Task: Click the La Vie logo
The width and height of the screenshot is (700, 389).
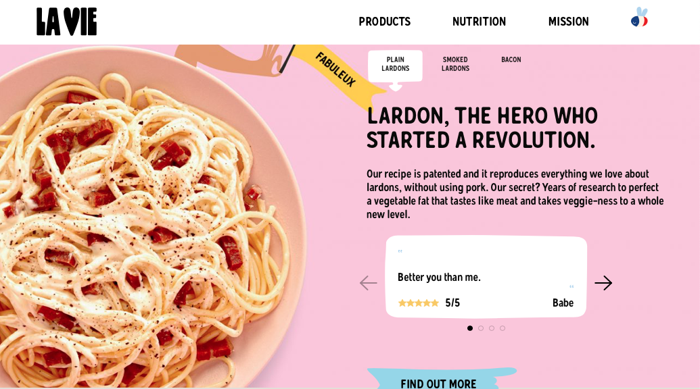Action: tap(66, 22)
